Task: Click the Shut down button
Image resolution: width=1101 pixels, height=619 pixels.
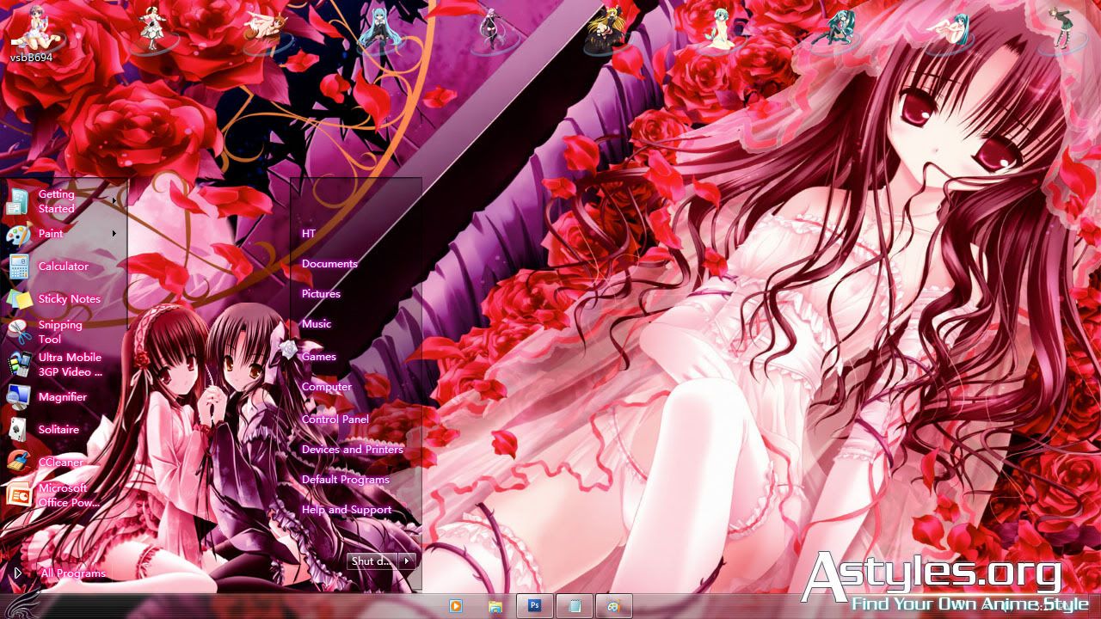Action: [372, 561]
